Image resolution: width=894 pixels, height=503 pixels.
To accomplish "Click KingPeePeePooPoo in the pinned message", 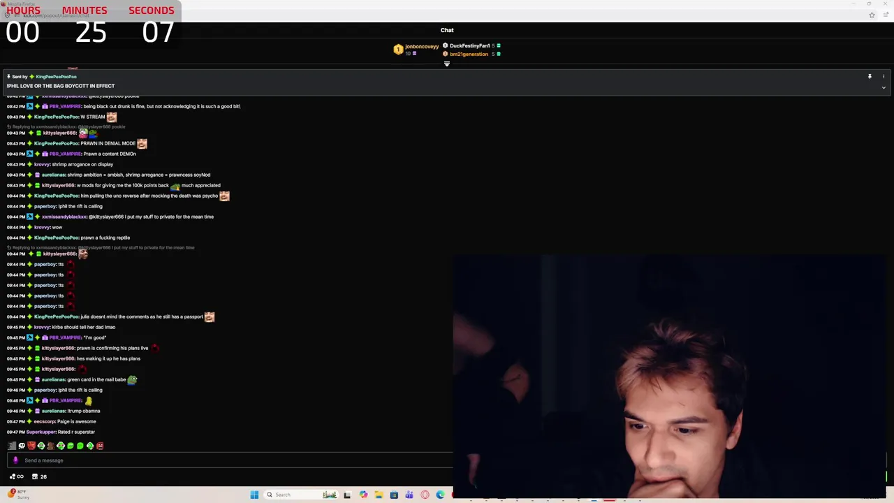I will (x=56, y=77).
